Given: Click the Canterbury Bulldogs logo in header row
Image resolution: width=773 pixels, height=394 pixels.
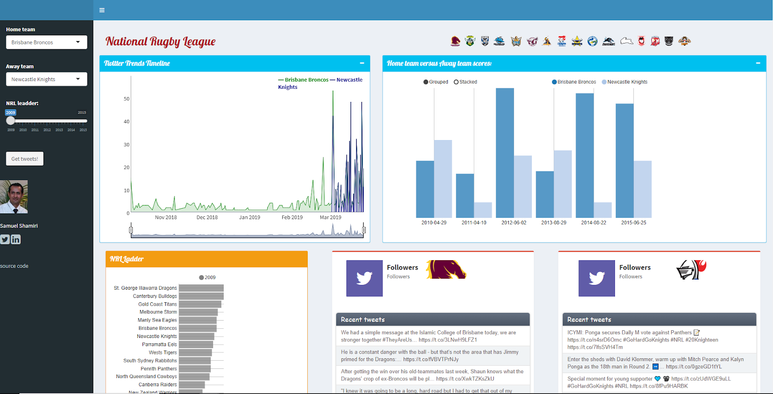Looking at the screenshot, I should point(485,41).
